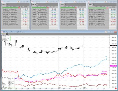The image size is (118, 91).
Task: Select the 21.868 cell in Sea200 monitor
Action: click(x=112, y=9)
